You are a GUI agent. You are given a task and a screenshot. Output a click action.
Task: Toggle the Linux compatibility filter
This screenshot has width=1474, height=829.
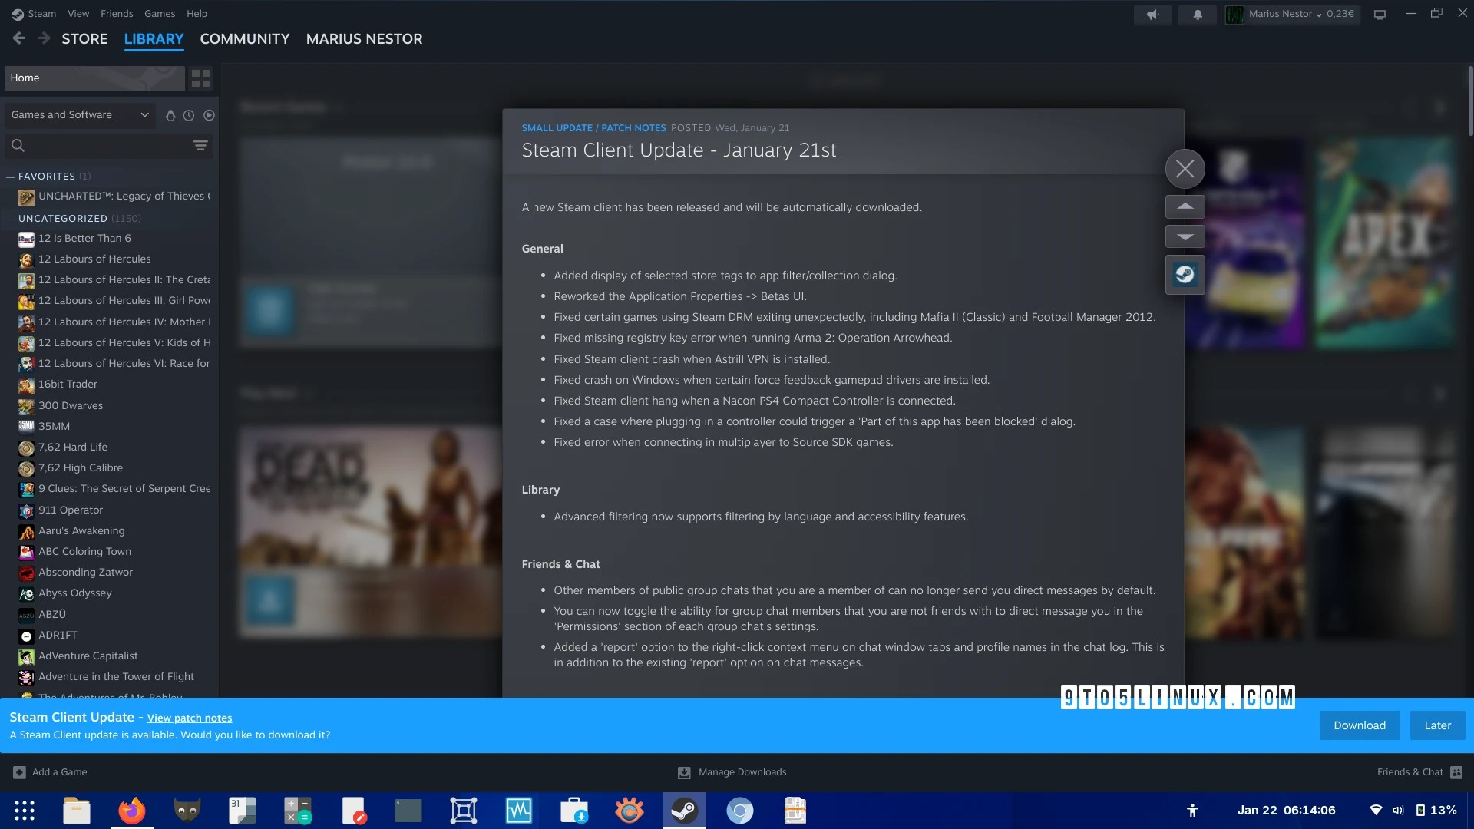170,115
